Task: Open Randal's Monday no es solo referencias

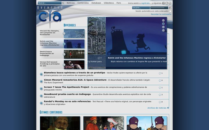Action: click(x=67, y=101)
